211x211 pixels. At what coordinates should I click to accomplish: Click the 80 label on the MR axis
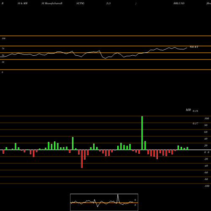pyautogui.click(x=206, y=125)
